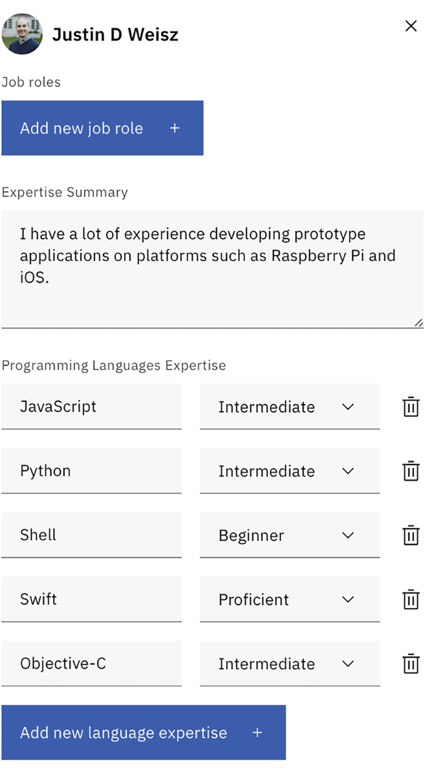Close the Justin D Weisz profile panel

coord(411,26)
